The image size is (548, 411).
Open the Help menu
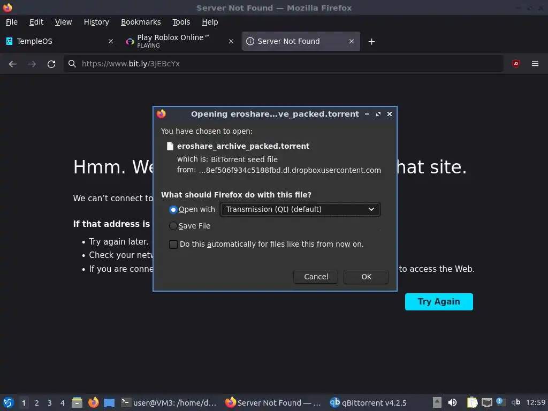pos(210,22)
